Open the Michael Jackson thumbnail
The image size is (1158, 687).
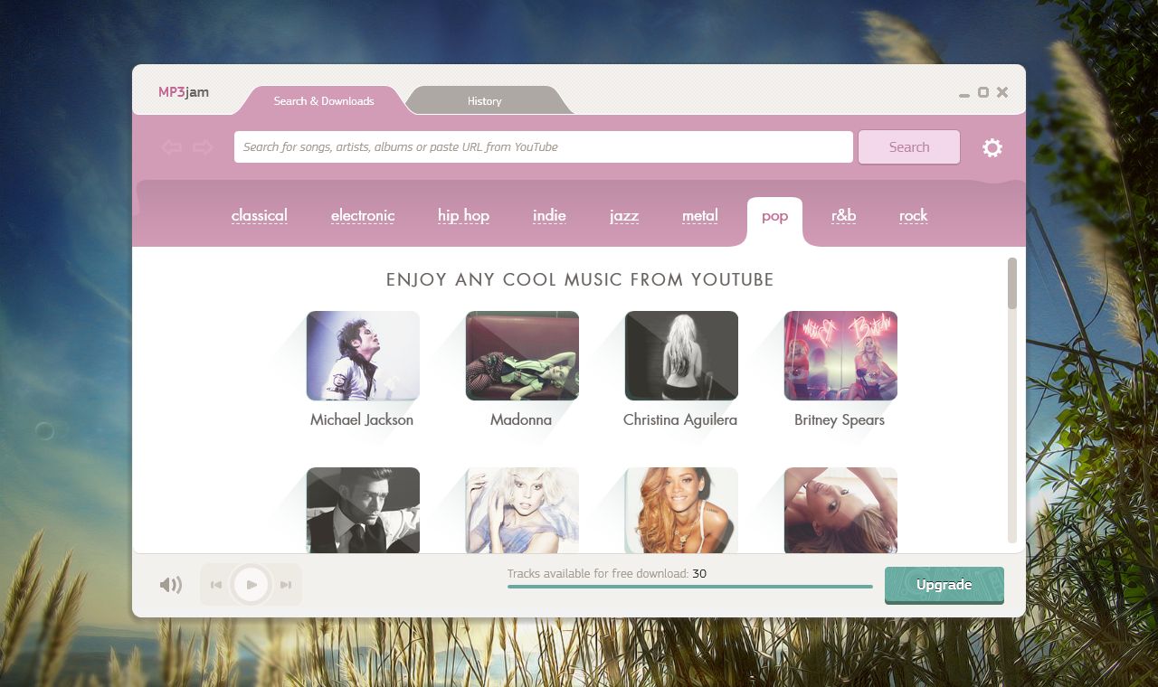click(363, 355)
